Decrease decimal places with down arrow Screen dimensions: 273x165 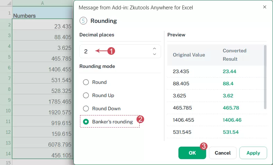[155, 54]
